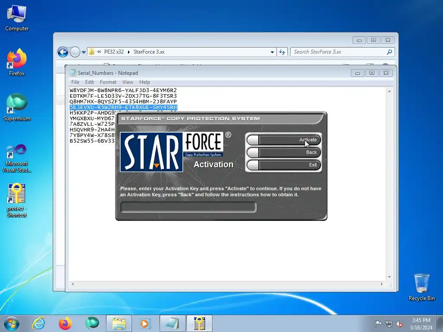Viewport: 443px width, 332px height.
Task: Click Notepad horizontal scrollbar right arrow
Action: 382,284
